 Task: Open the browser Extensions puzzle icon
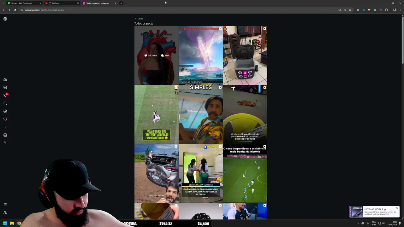pyautogui.click(x=386, y=10)
